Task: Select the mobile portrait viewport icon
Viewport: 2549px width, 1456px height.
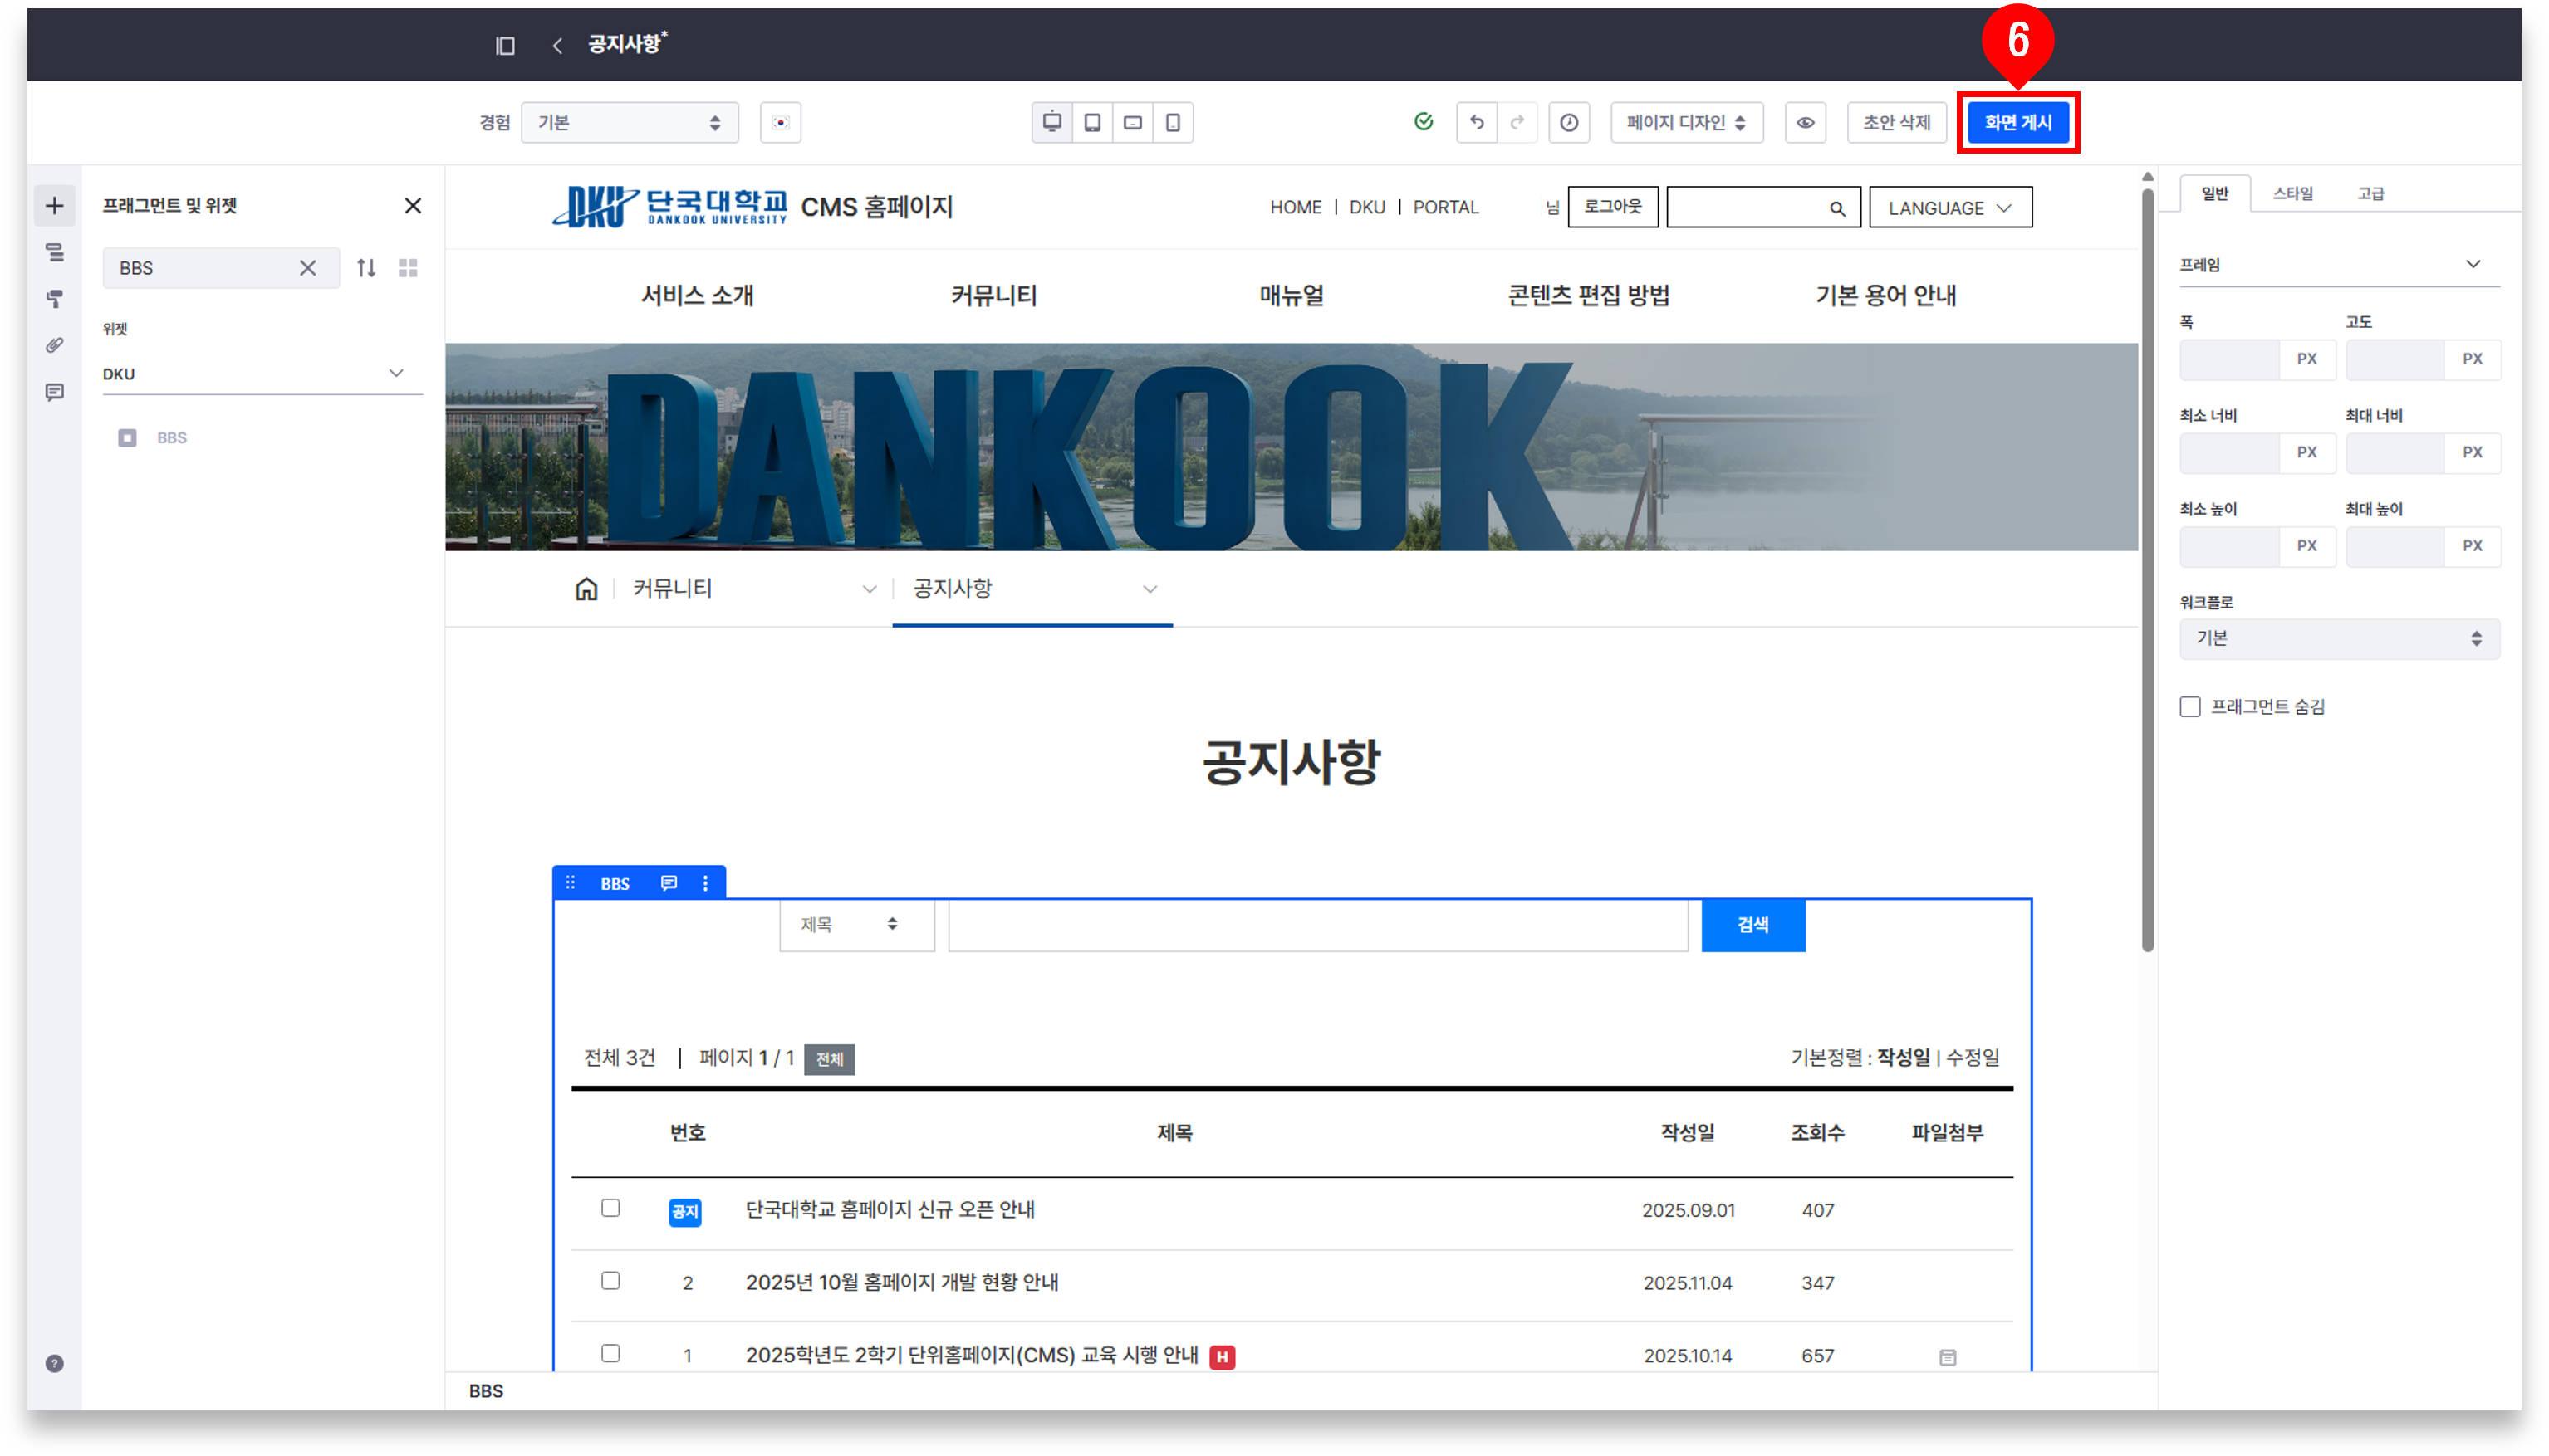Action: tap(1173, 123)
